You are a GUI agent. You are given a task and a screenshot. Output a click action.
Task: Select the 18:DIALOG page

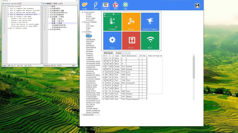[90, 71]
